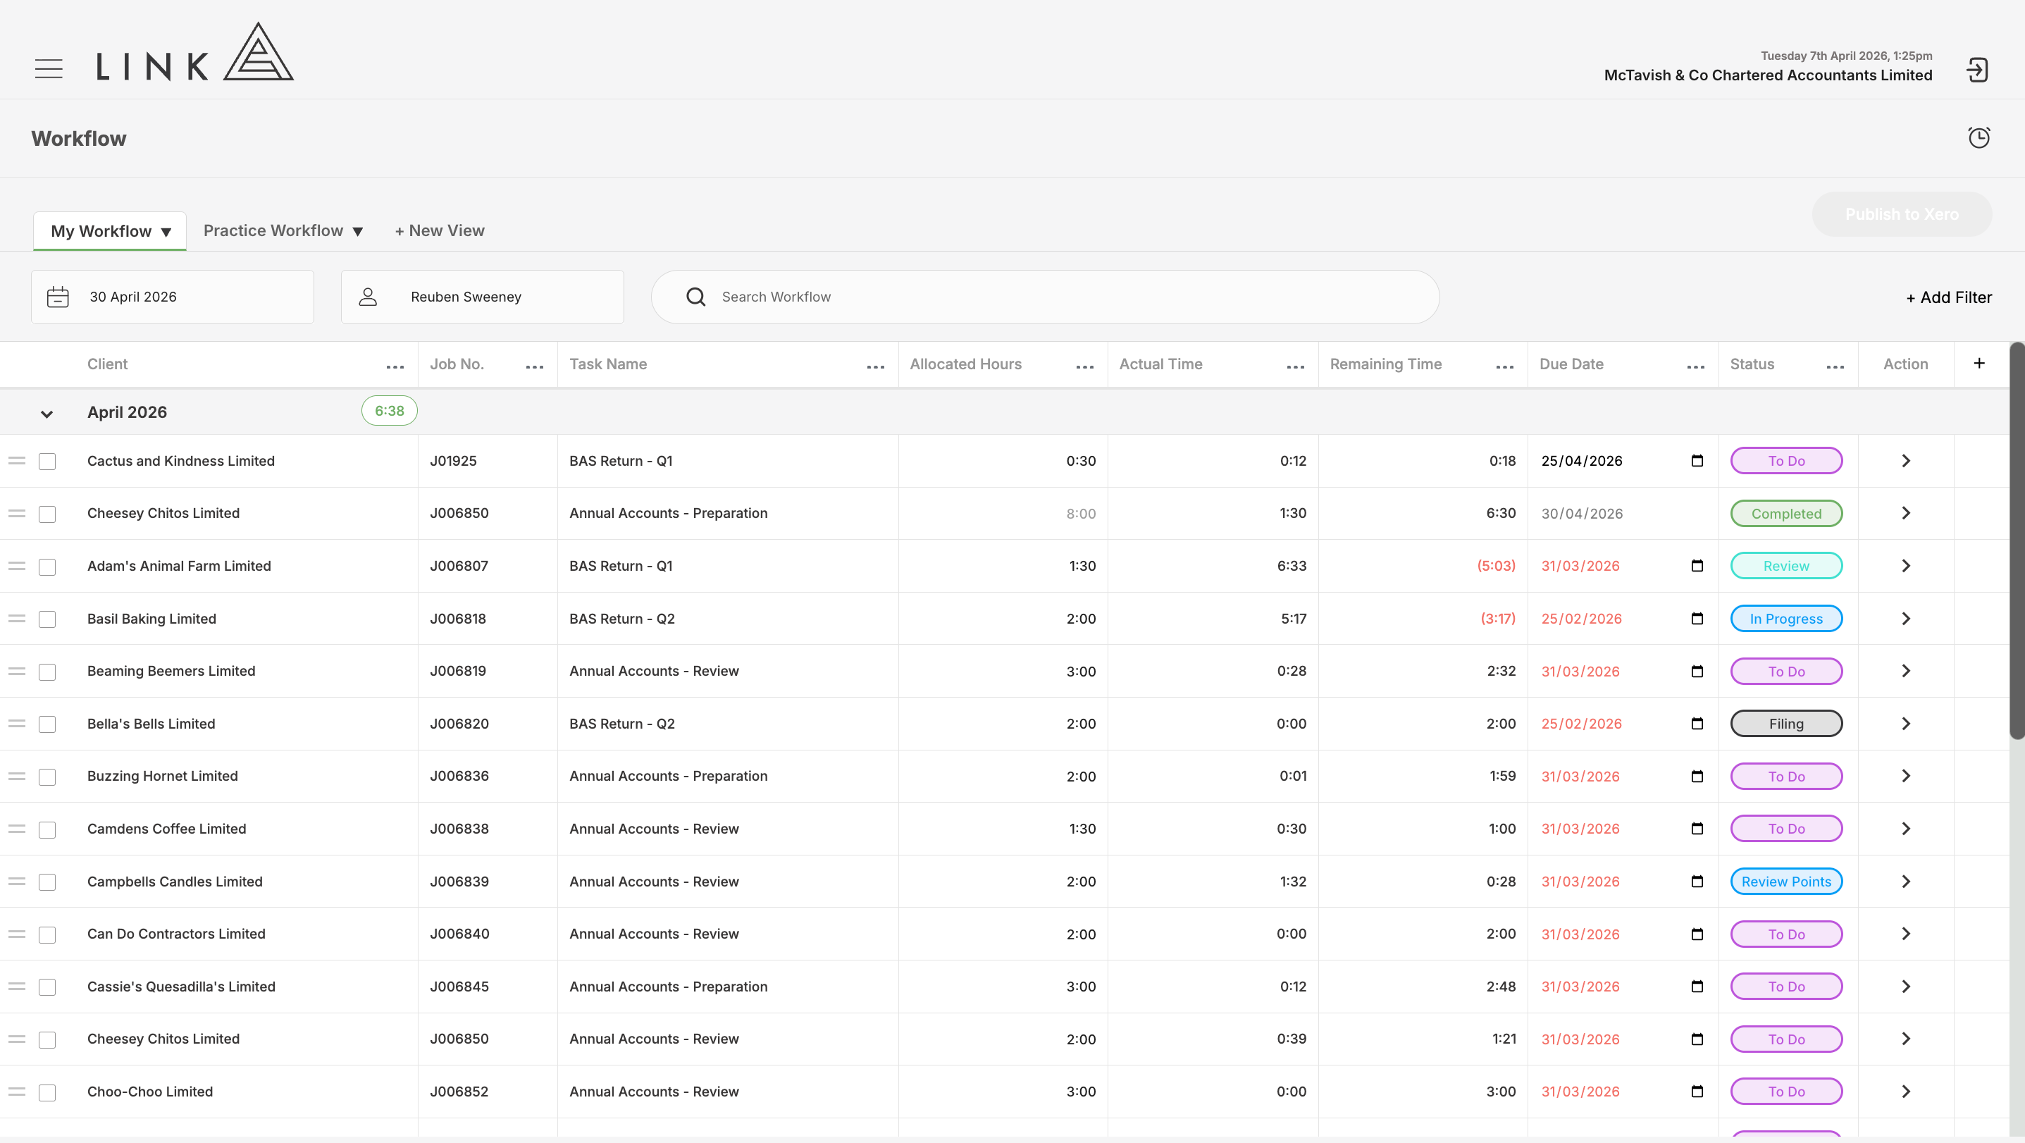Open action arrow for Beaming Beemers Limited
Image resolution: width=2025 pixels, height=1143 pixels.
pos(1905,672)
